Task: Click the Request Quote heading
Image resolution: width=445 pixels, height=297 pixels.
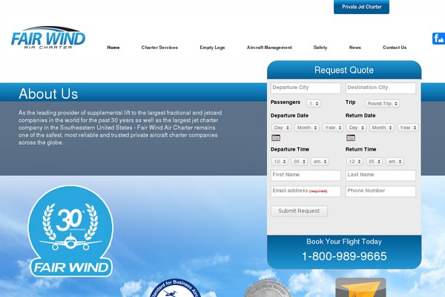Action: pos(344,71)
